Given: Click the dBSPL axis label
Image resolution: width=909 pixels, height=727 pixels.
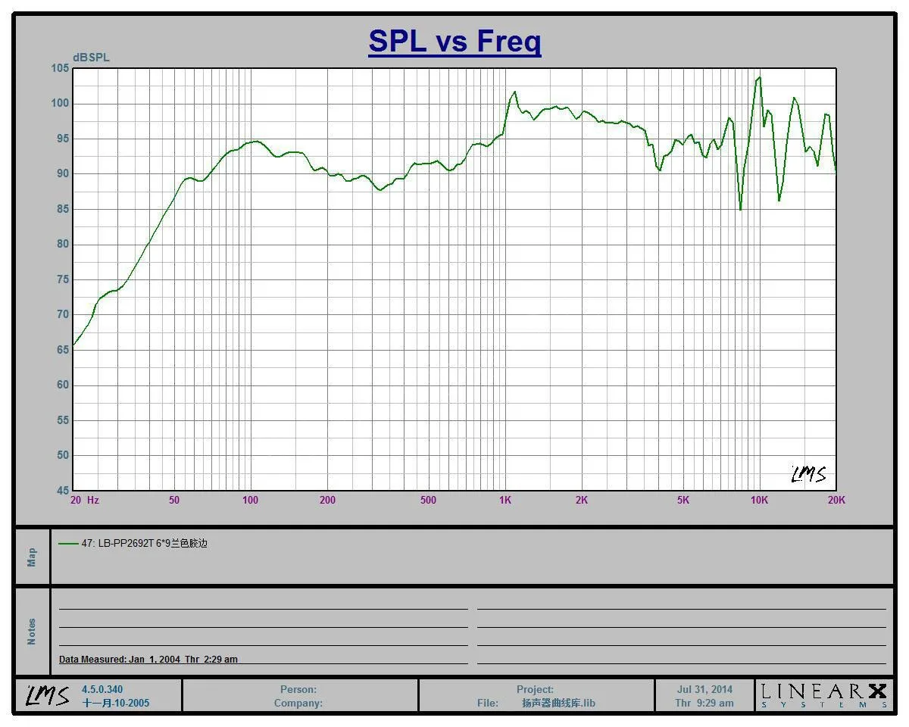Looking at the screenshot, I should coord(91,58).
